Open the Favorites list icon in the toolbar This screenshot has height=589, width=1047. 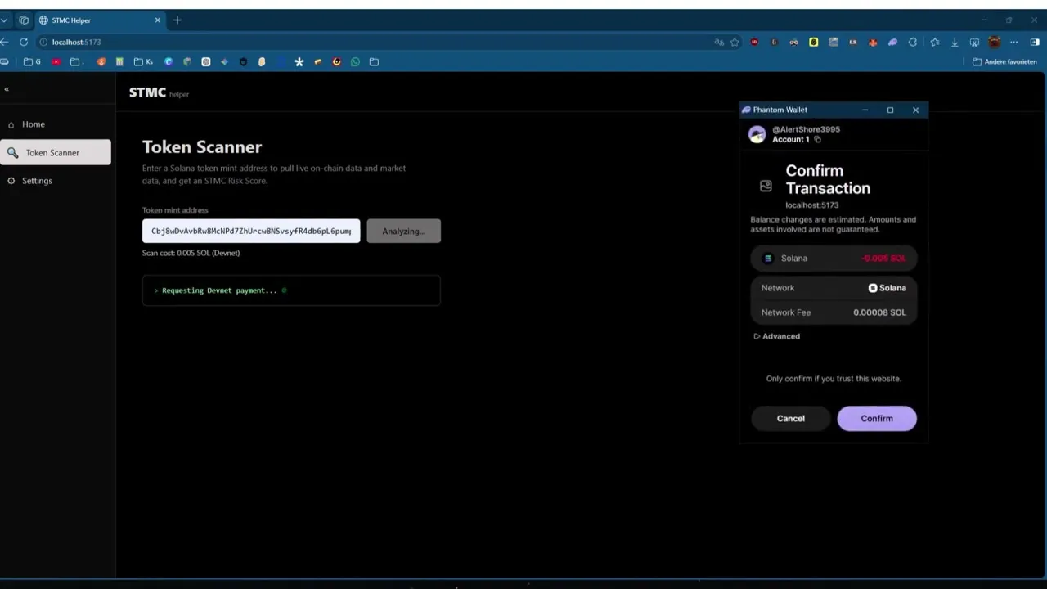pos(934,42)
